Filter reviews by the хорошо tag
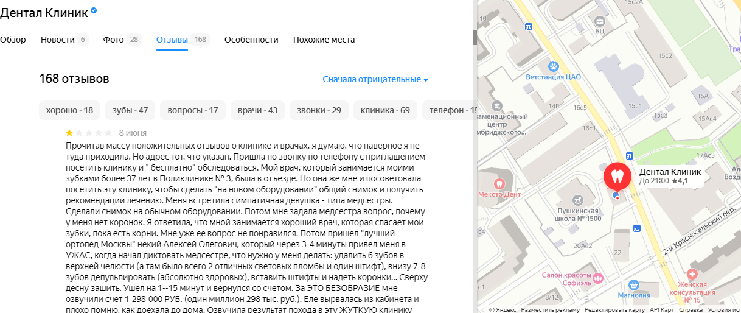 click(70, 110)
